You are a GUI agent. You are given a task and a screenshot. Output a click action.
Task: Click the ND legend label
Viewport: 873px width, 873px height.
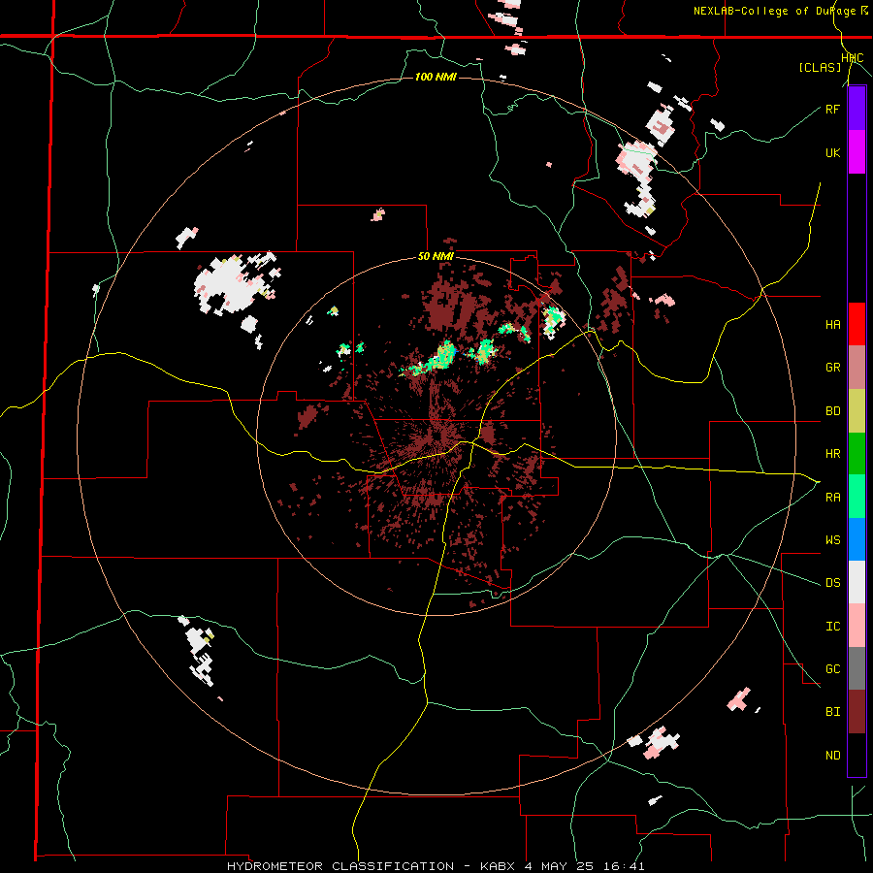coord(832,756)
